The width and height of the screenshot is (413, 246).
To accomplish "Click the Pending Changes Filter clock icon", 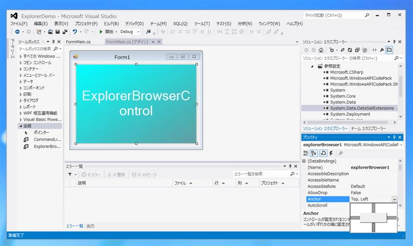I will [x=331, y=50].
